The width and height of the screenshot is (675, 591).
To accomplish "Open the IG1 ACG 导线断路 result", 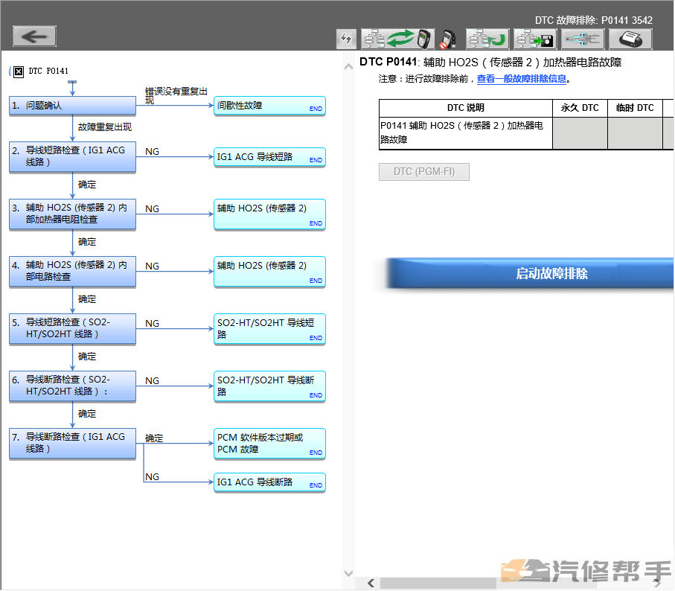I will point(269,482).
